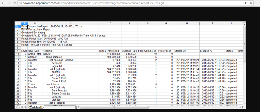Click the 'Status' heading cell
This screenshot has height=112, width=260.
231,51
